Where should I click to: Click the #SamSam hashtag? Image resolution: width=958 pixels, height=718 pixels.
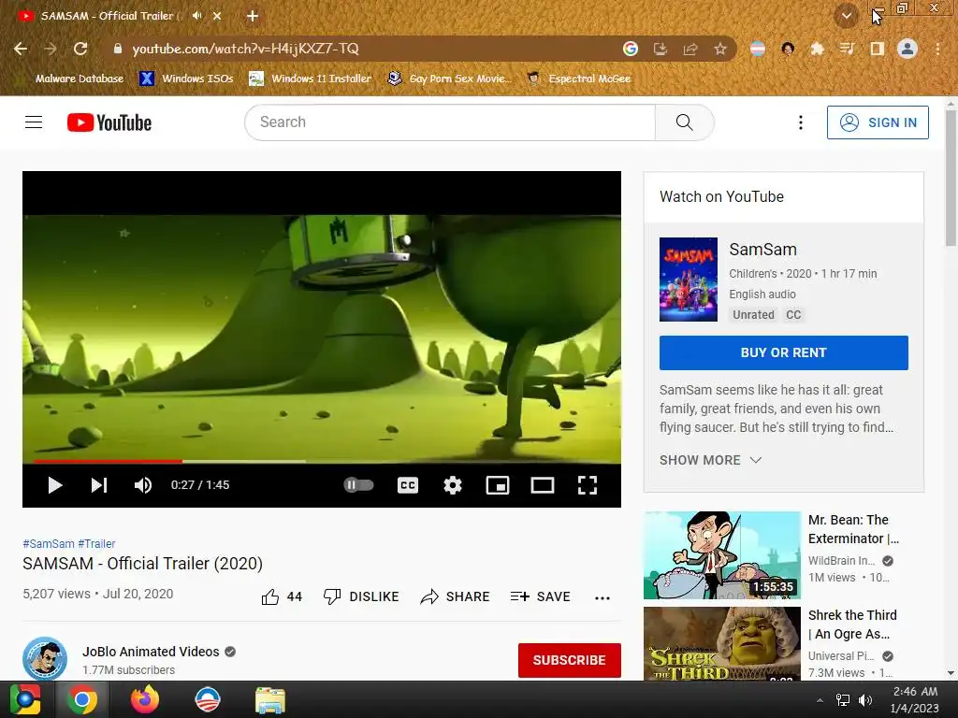click(49, 543)
